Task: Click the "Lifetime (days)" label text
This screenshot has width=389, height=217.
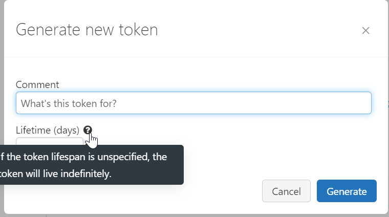Action: click(48, 130)
